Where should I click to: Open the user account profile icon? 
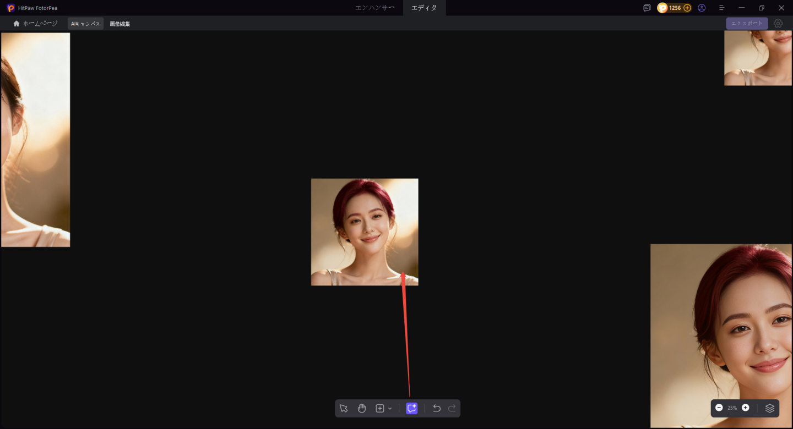pyautogui.click(x=702, y=8)
